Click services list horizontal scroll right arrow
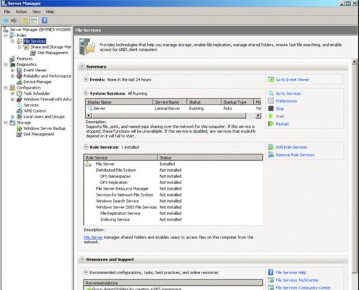Screen dimensions: 359x290 (259, 115)
